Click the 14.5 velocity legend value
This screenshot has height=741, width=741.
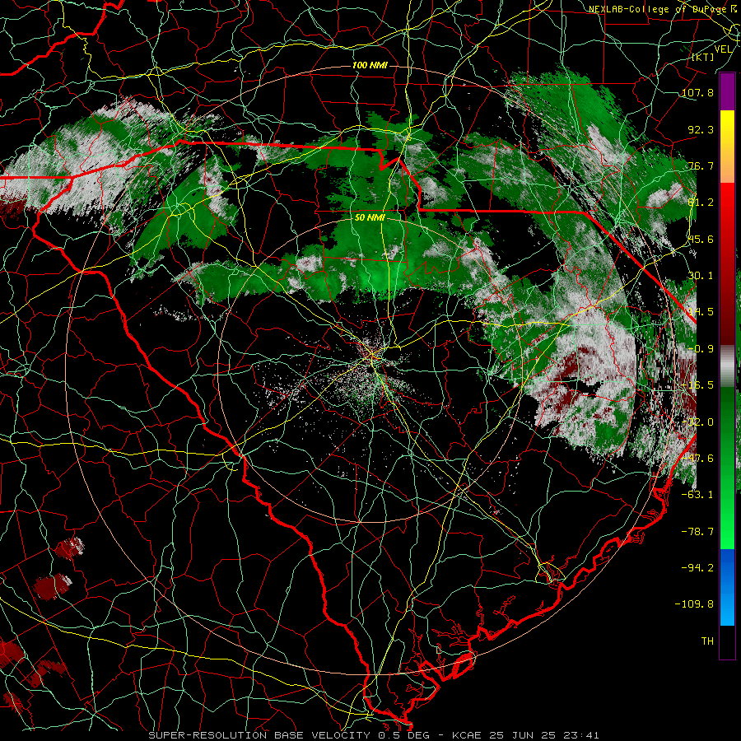(701, 312)
